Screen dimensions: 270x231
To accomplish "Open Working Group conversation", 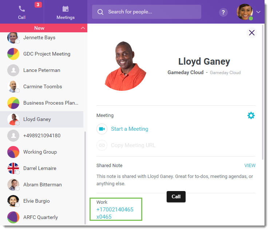I will pos(42,152).
